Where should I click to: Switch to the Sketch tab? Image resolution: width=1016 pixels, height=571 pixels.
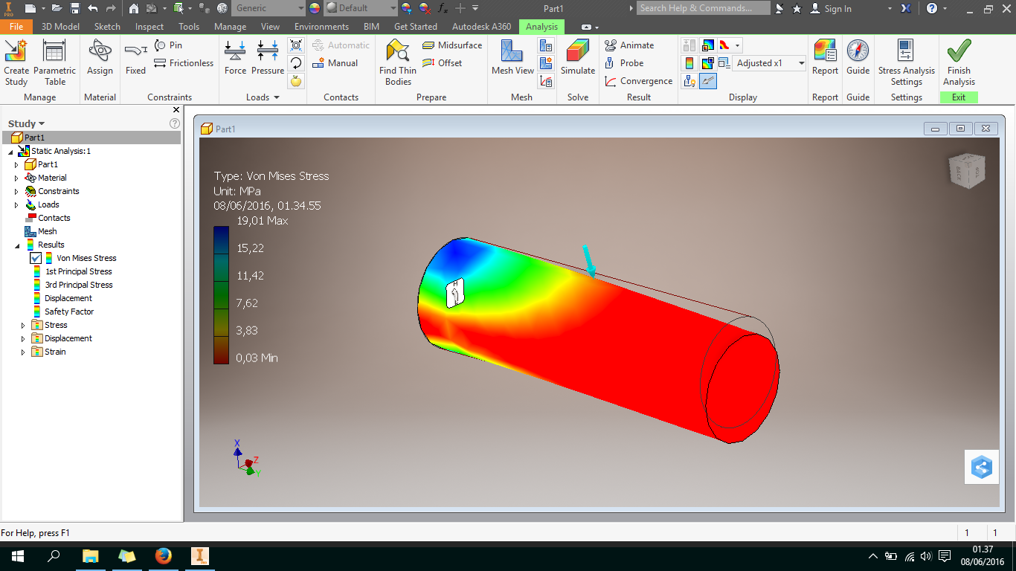tap(107, 27)
